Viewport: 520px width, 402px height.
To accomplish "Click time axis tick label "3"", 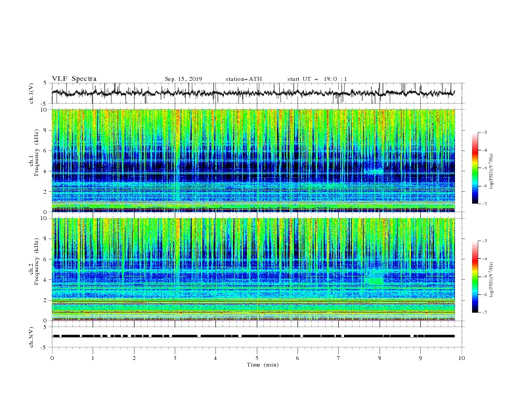I will [175, 358].
